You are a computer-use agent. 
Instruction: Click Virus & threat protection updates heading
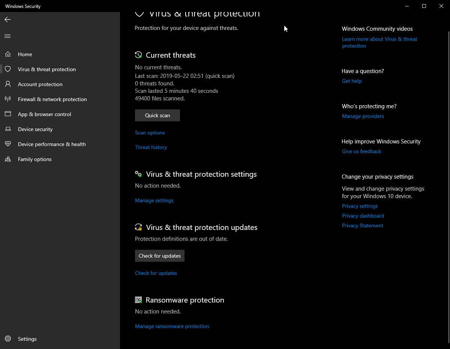pos(202,227)
